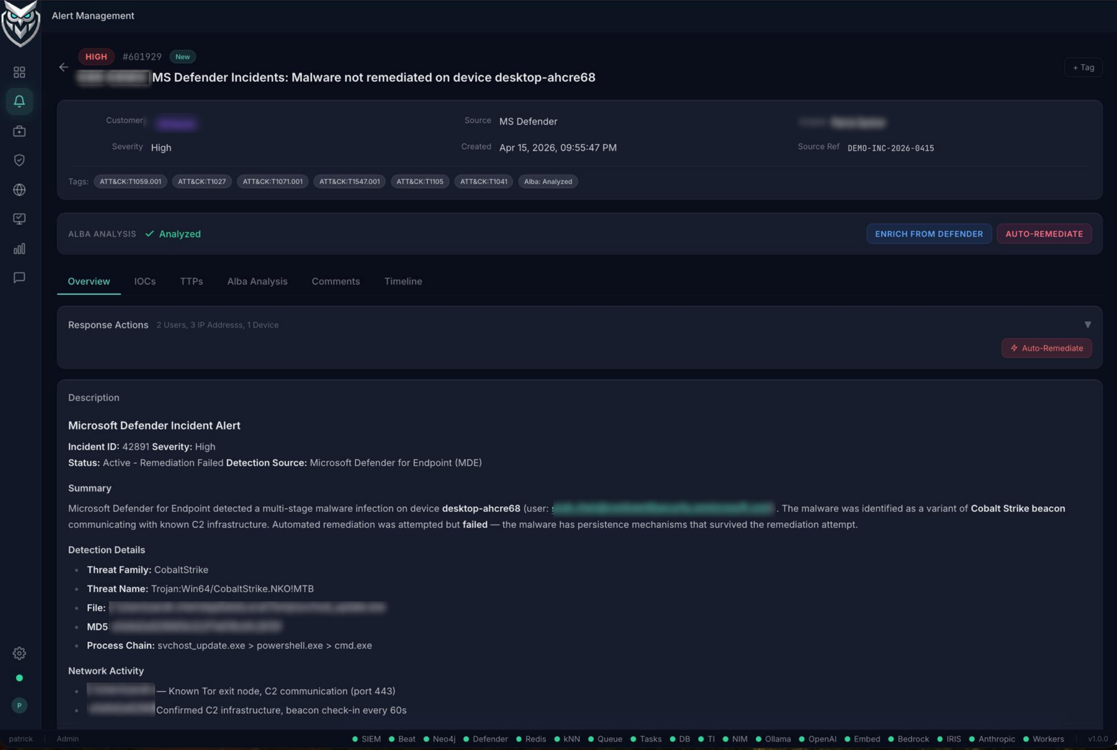Open the settings gear icon

click(20, 653)
